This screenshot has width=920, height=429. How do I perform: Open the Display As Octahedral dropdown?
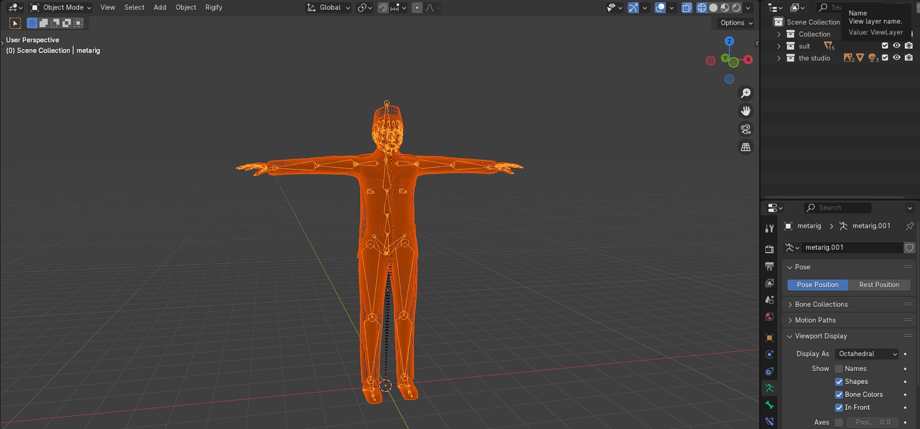[x=866, y=353]
